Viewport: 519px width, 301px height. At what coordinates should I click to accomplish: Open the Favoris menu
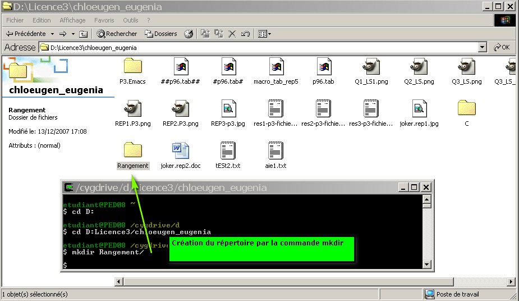104,20
